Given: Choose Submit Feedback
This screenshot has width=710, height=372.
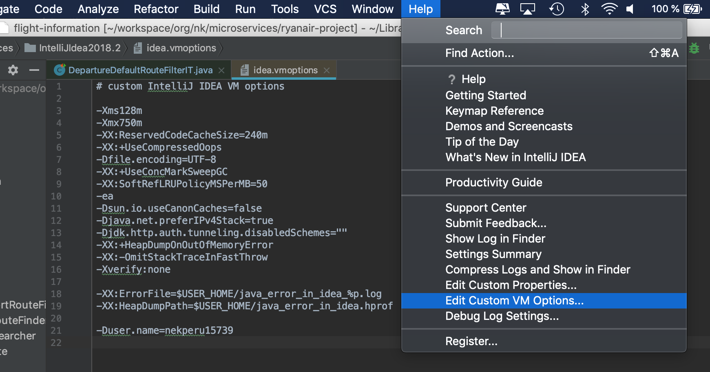Looking at the screenshot, I should coord(544,223).
